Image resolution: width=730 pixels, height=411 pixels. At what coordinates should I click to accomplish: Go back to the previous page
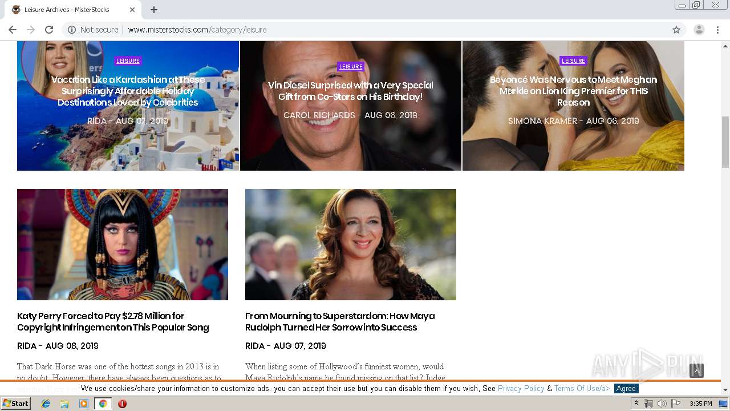click(x=13, y=30)
